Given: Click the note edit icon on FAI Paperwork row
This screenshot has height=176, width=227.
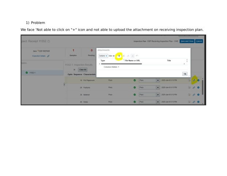Looking at the screenshot, I should 189,80.
